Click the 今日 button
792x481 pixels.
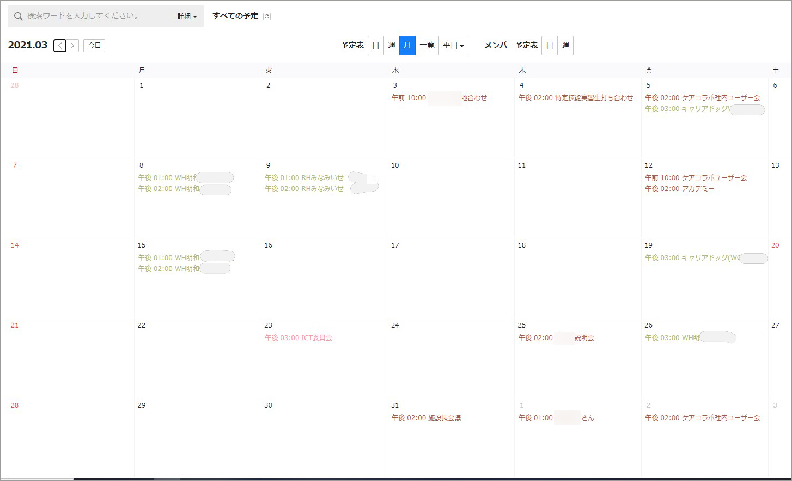point(94,46)
